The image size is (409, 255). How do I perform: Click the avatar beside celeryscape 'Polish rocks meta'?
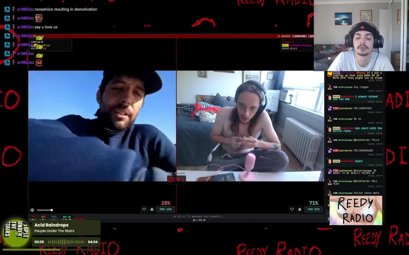pyautogui.click(x=330, y=193)
